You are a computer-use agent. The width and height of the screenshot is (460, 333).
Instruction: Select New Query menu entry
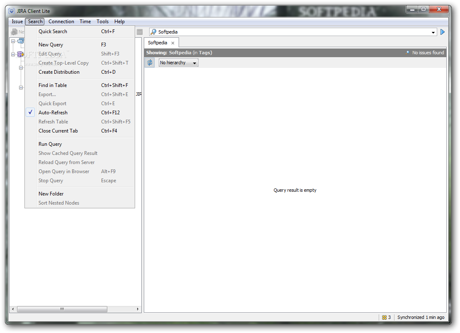coord(80,45)
